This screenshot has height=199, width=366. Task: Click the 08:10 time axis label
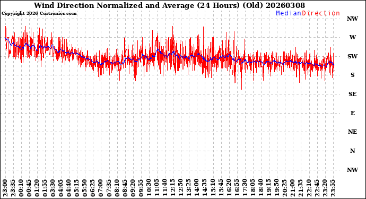click(x=117, y=188)
